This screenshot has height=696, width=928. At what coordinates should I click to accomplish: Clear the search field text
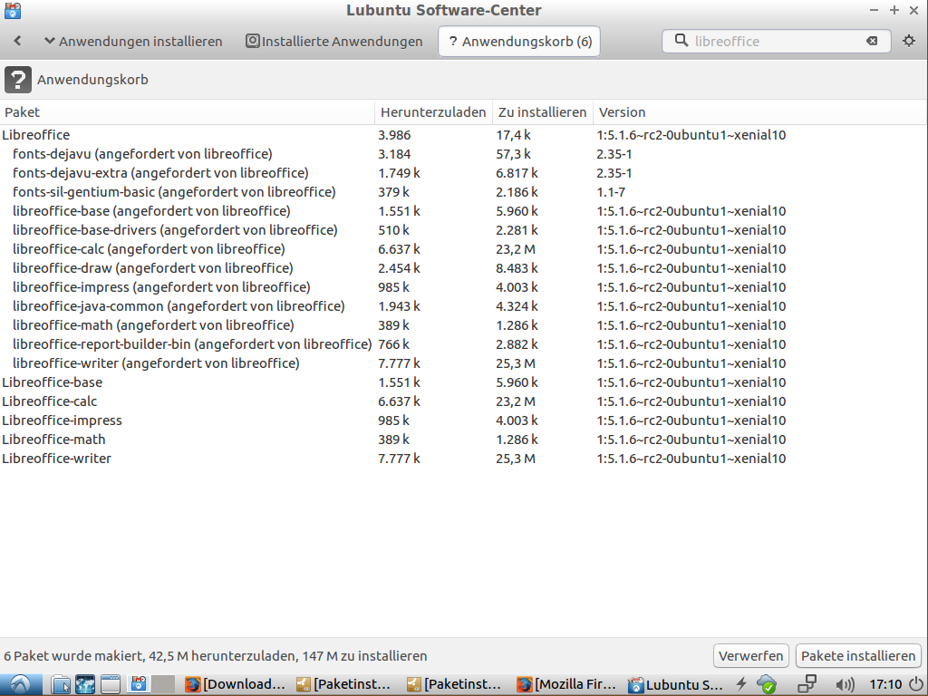pyautogui.click(x=872, y=41)
